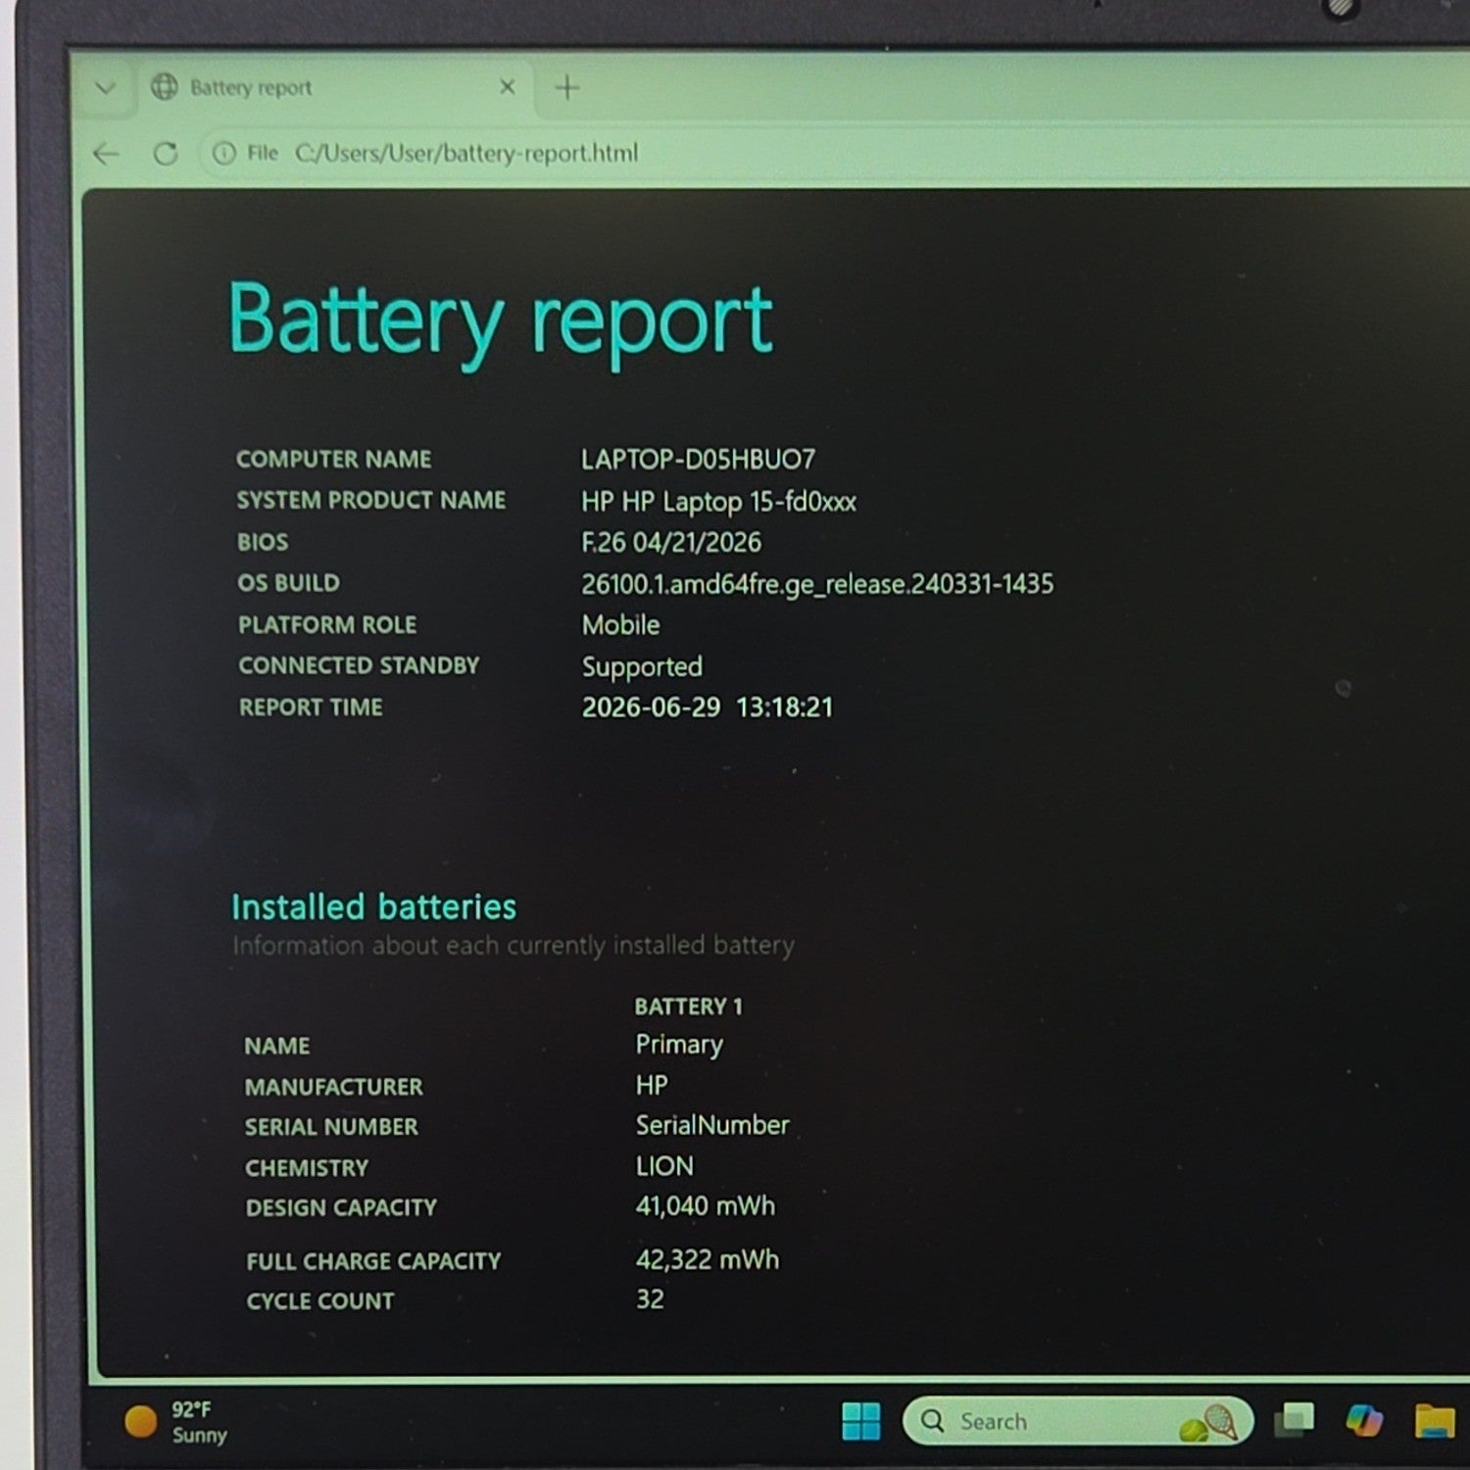Select the LION chemistry value
Viewport: 1470px width, 1470px height.
[x=664, y=1166]
